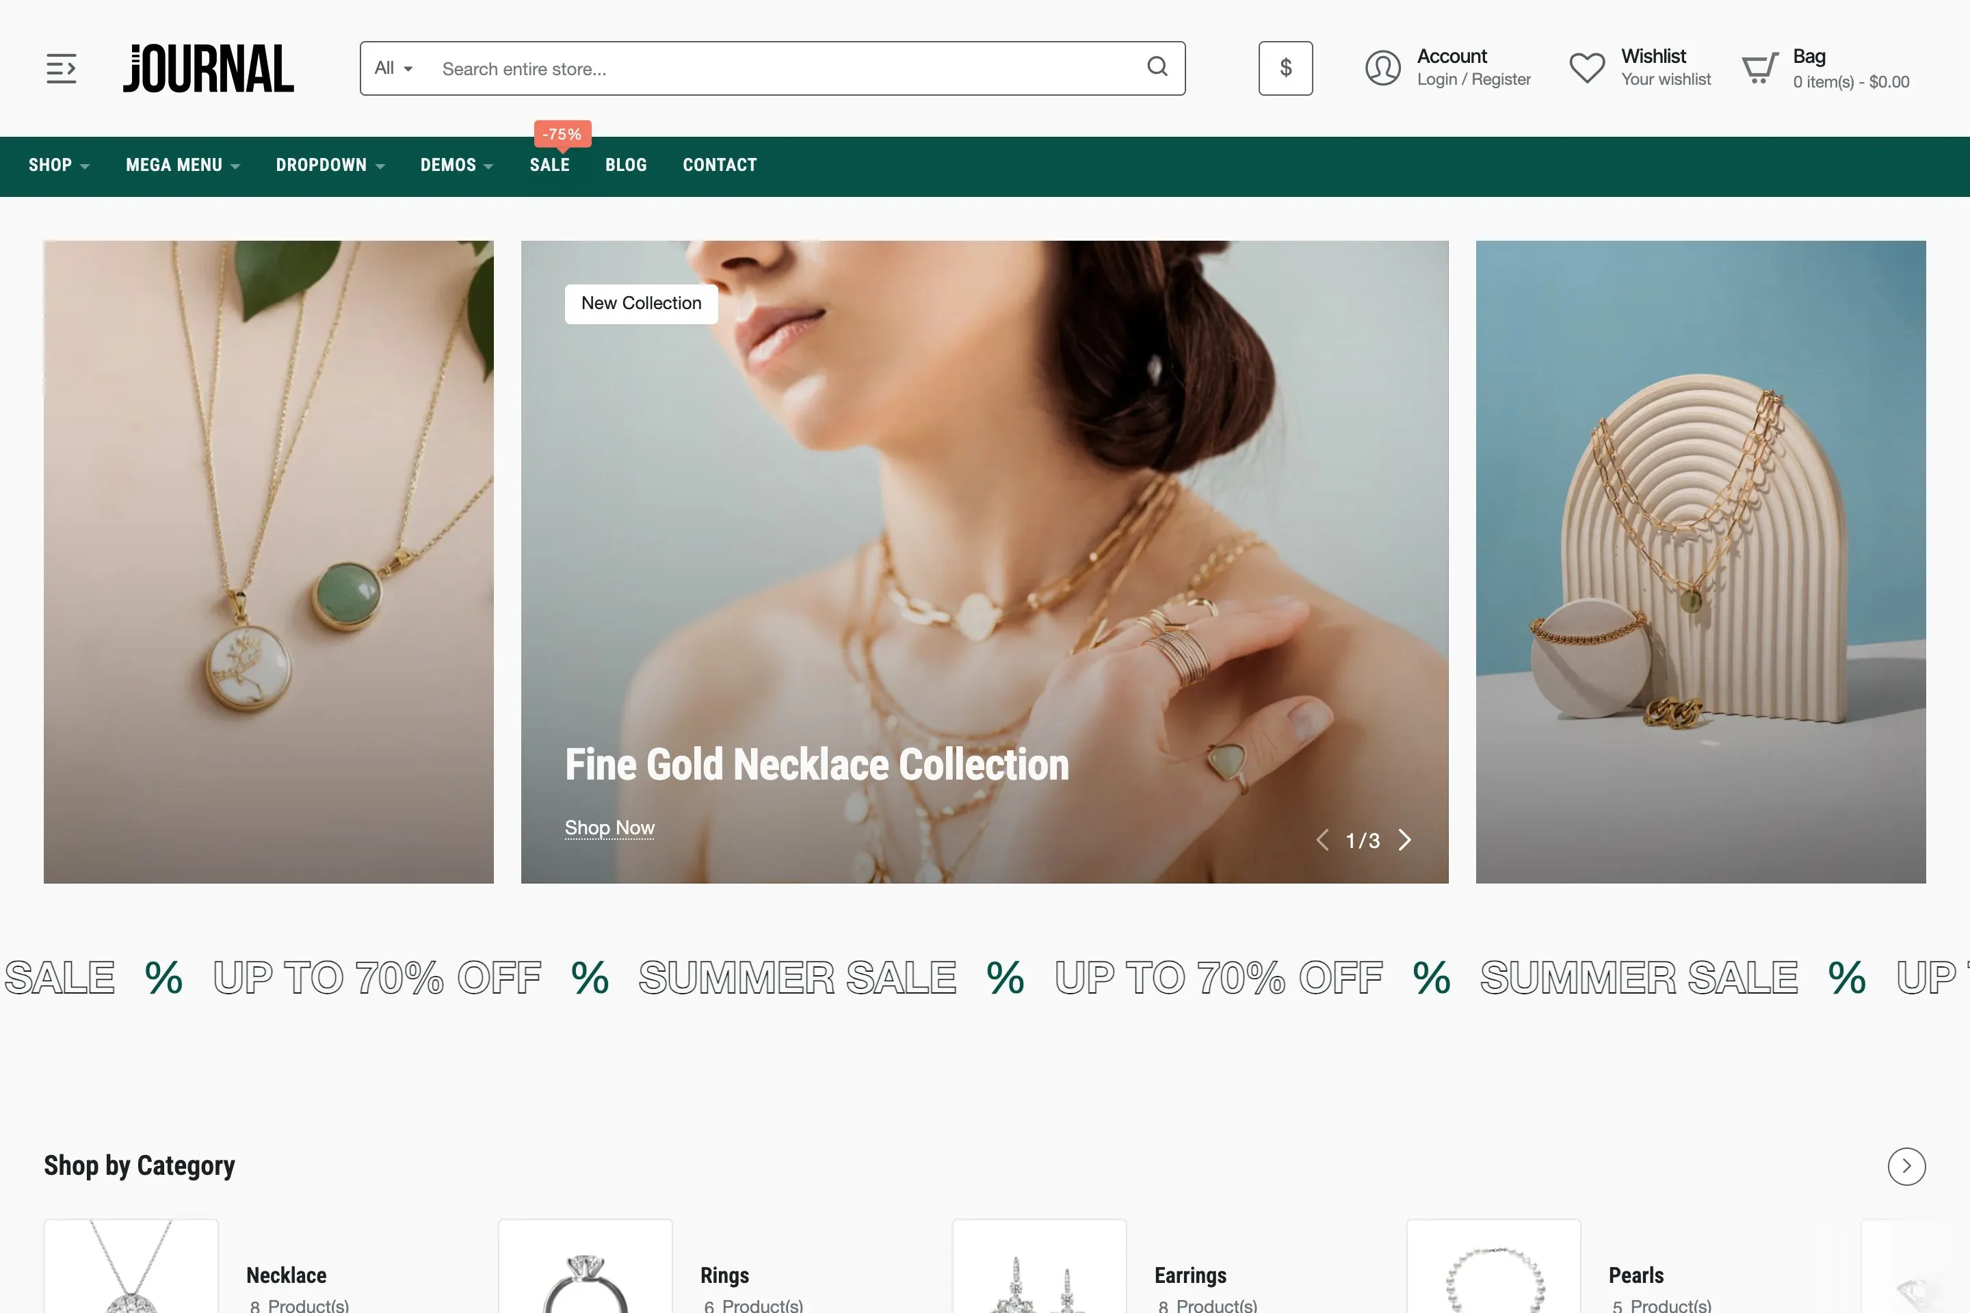The width and height of the screenshot is (1970, 1313).
Task: Open the Pearls category
Action: tap(1636, 1275)
